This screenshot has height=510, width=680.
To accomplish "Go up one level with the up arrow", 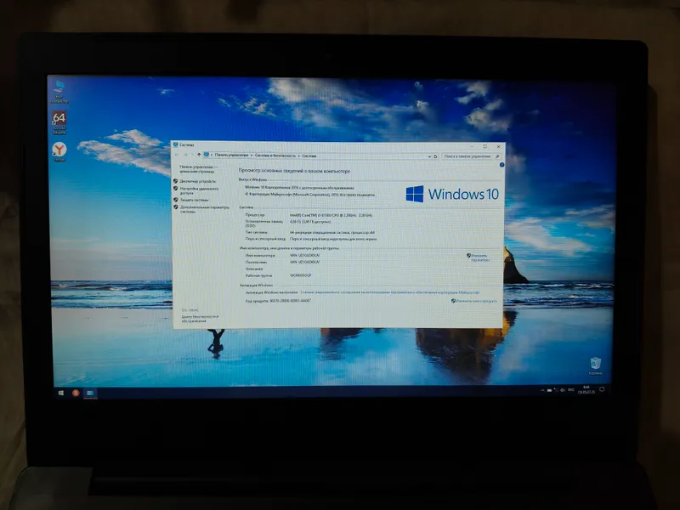I will click(199, 155).
